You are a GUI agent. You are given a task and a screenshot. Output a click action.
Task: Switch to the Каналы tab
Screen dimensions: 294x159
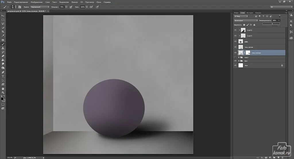[x=258, y=13]
